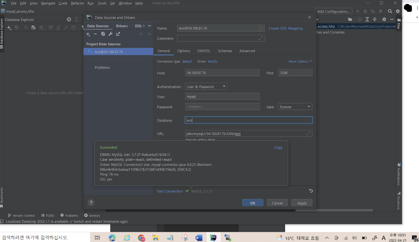
Task: Click the Port input field
Action: [x=295, y=73]
